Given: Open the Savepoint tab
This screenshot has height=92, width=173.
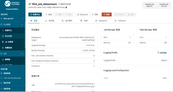Looking at the screenshot, I should (101, 21).
